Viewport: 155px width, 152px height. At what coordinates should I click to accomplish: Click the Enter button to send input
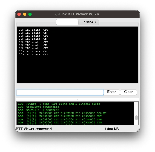point(112,92)
